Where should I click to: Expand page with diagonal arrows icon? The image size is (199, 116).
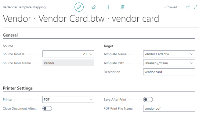[x=195, y=7]
